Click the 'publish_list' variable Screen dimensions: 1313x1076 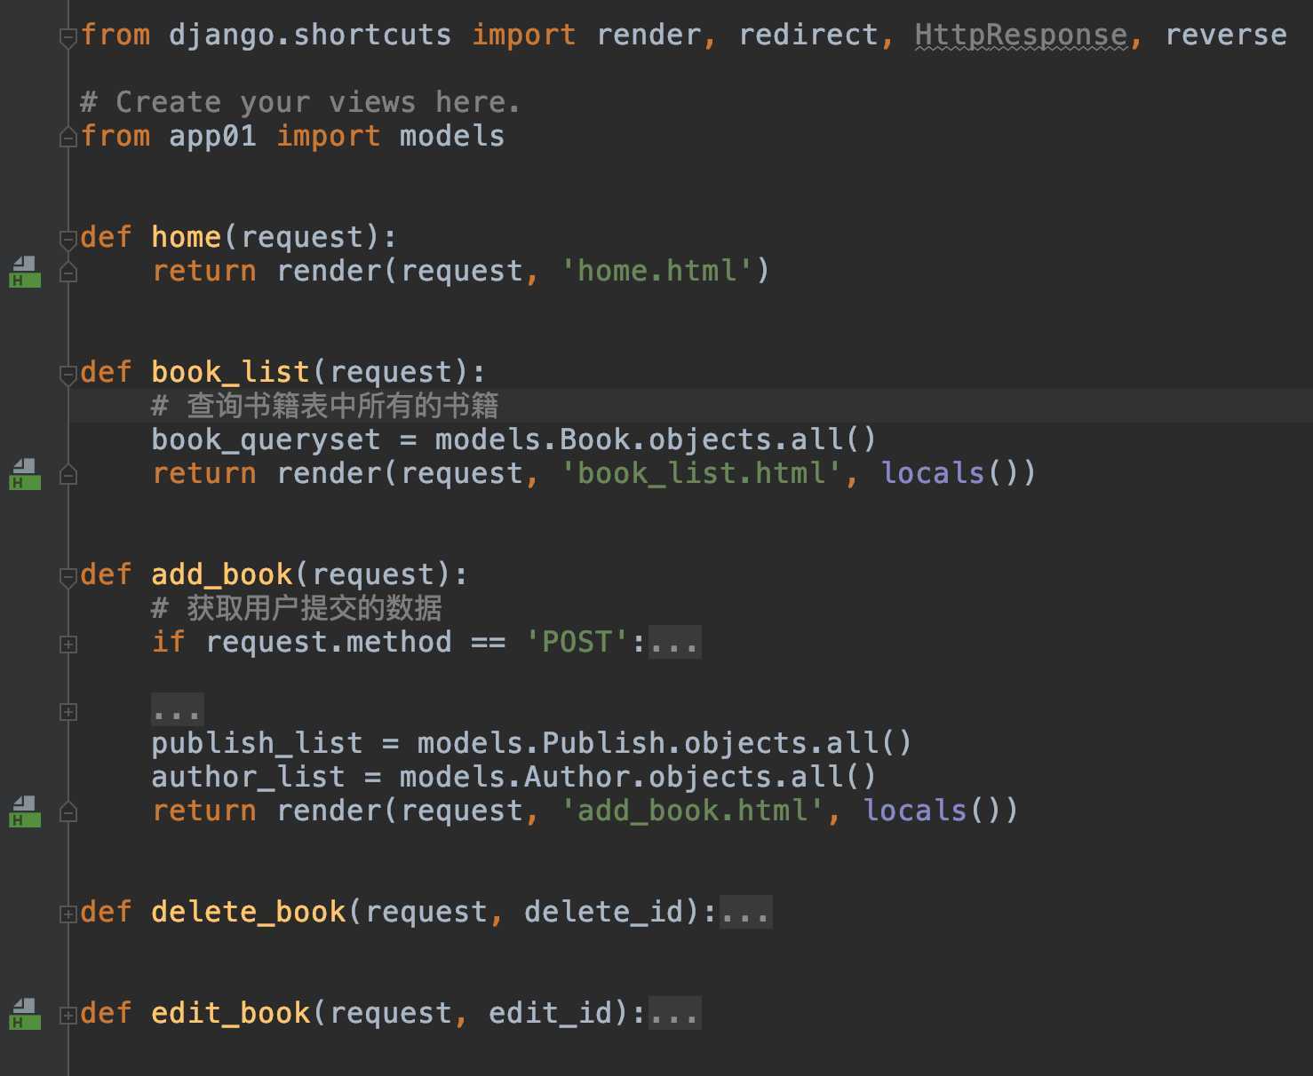click(x=257, y=743)
